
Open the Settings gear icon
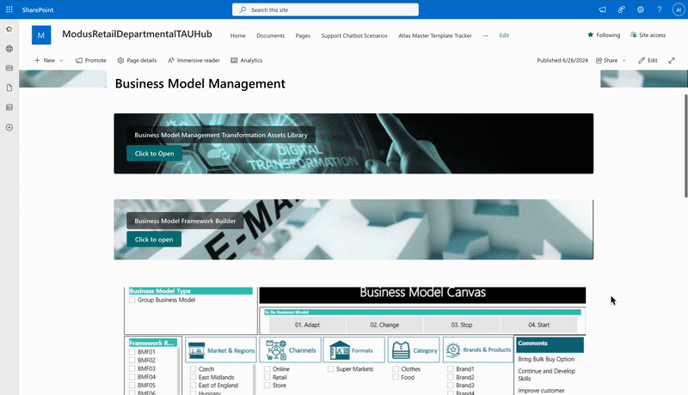[x=641, y=9]
